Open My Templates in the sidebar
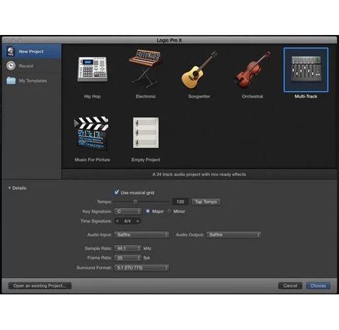 pyautogui.click(x=32, y=81)
